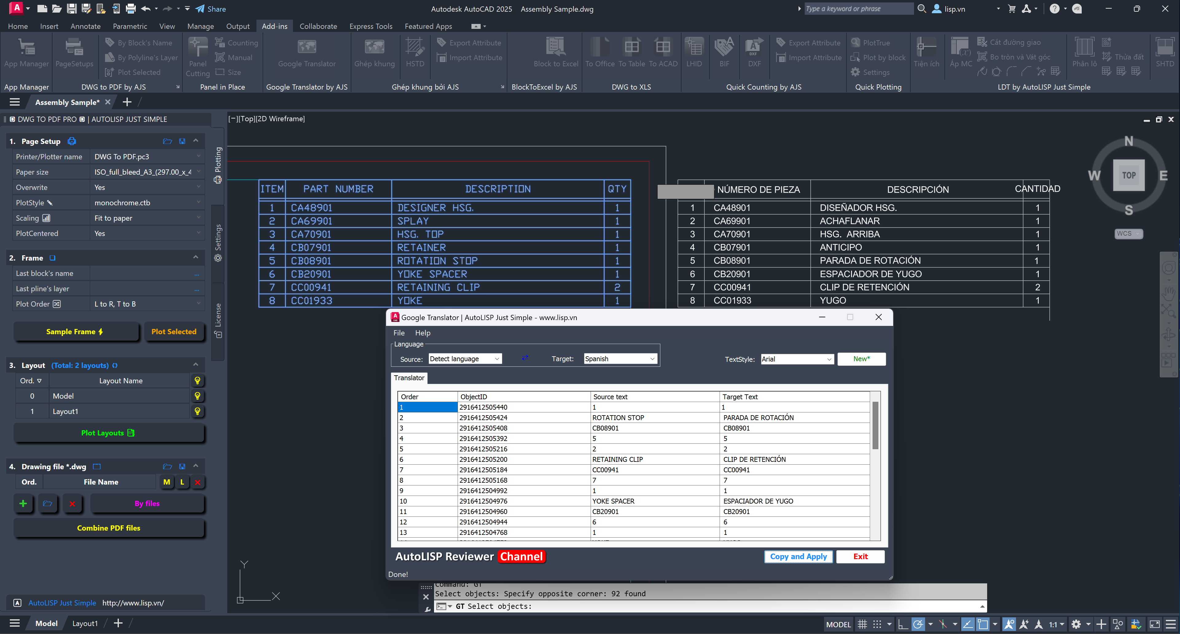Click the Combine PDF files button
This screenshot has width=1180, height=634.
[108, 528]
